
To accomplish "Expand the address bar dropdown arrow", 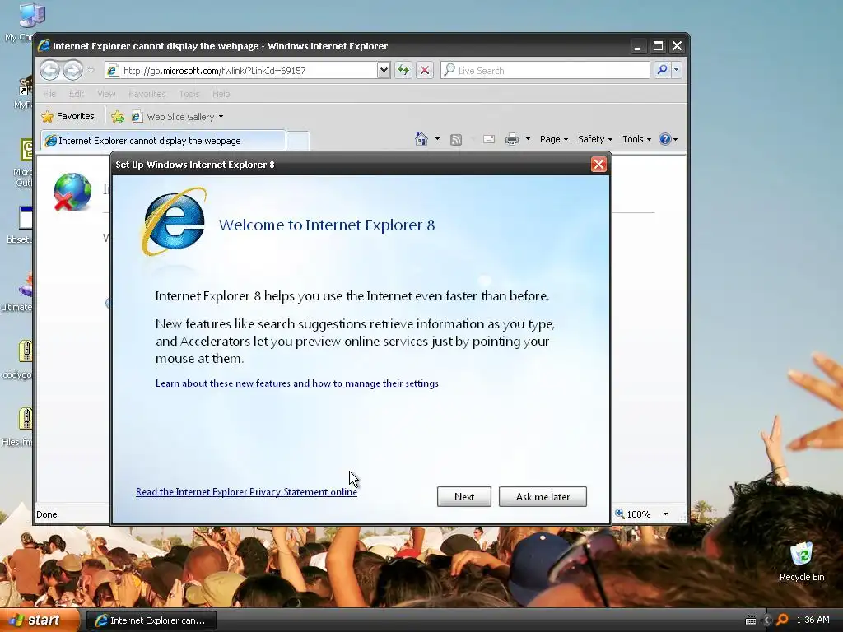I will 384,71.
